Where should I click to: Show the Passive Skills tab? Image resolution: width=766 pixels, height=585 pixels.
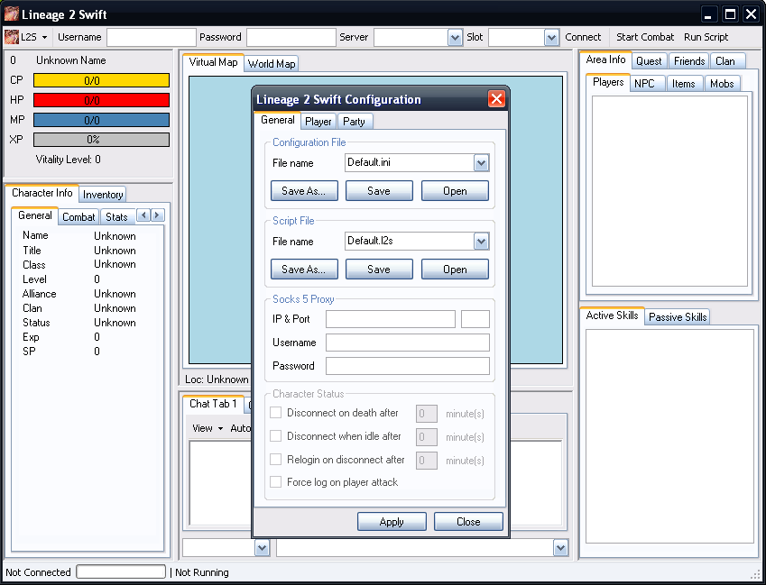click(x=678, y=317)
